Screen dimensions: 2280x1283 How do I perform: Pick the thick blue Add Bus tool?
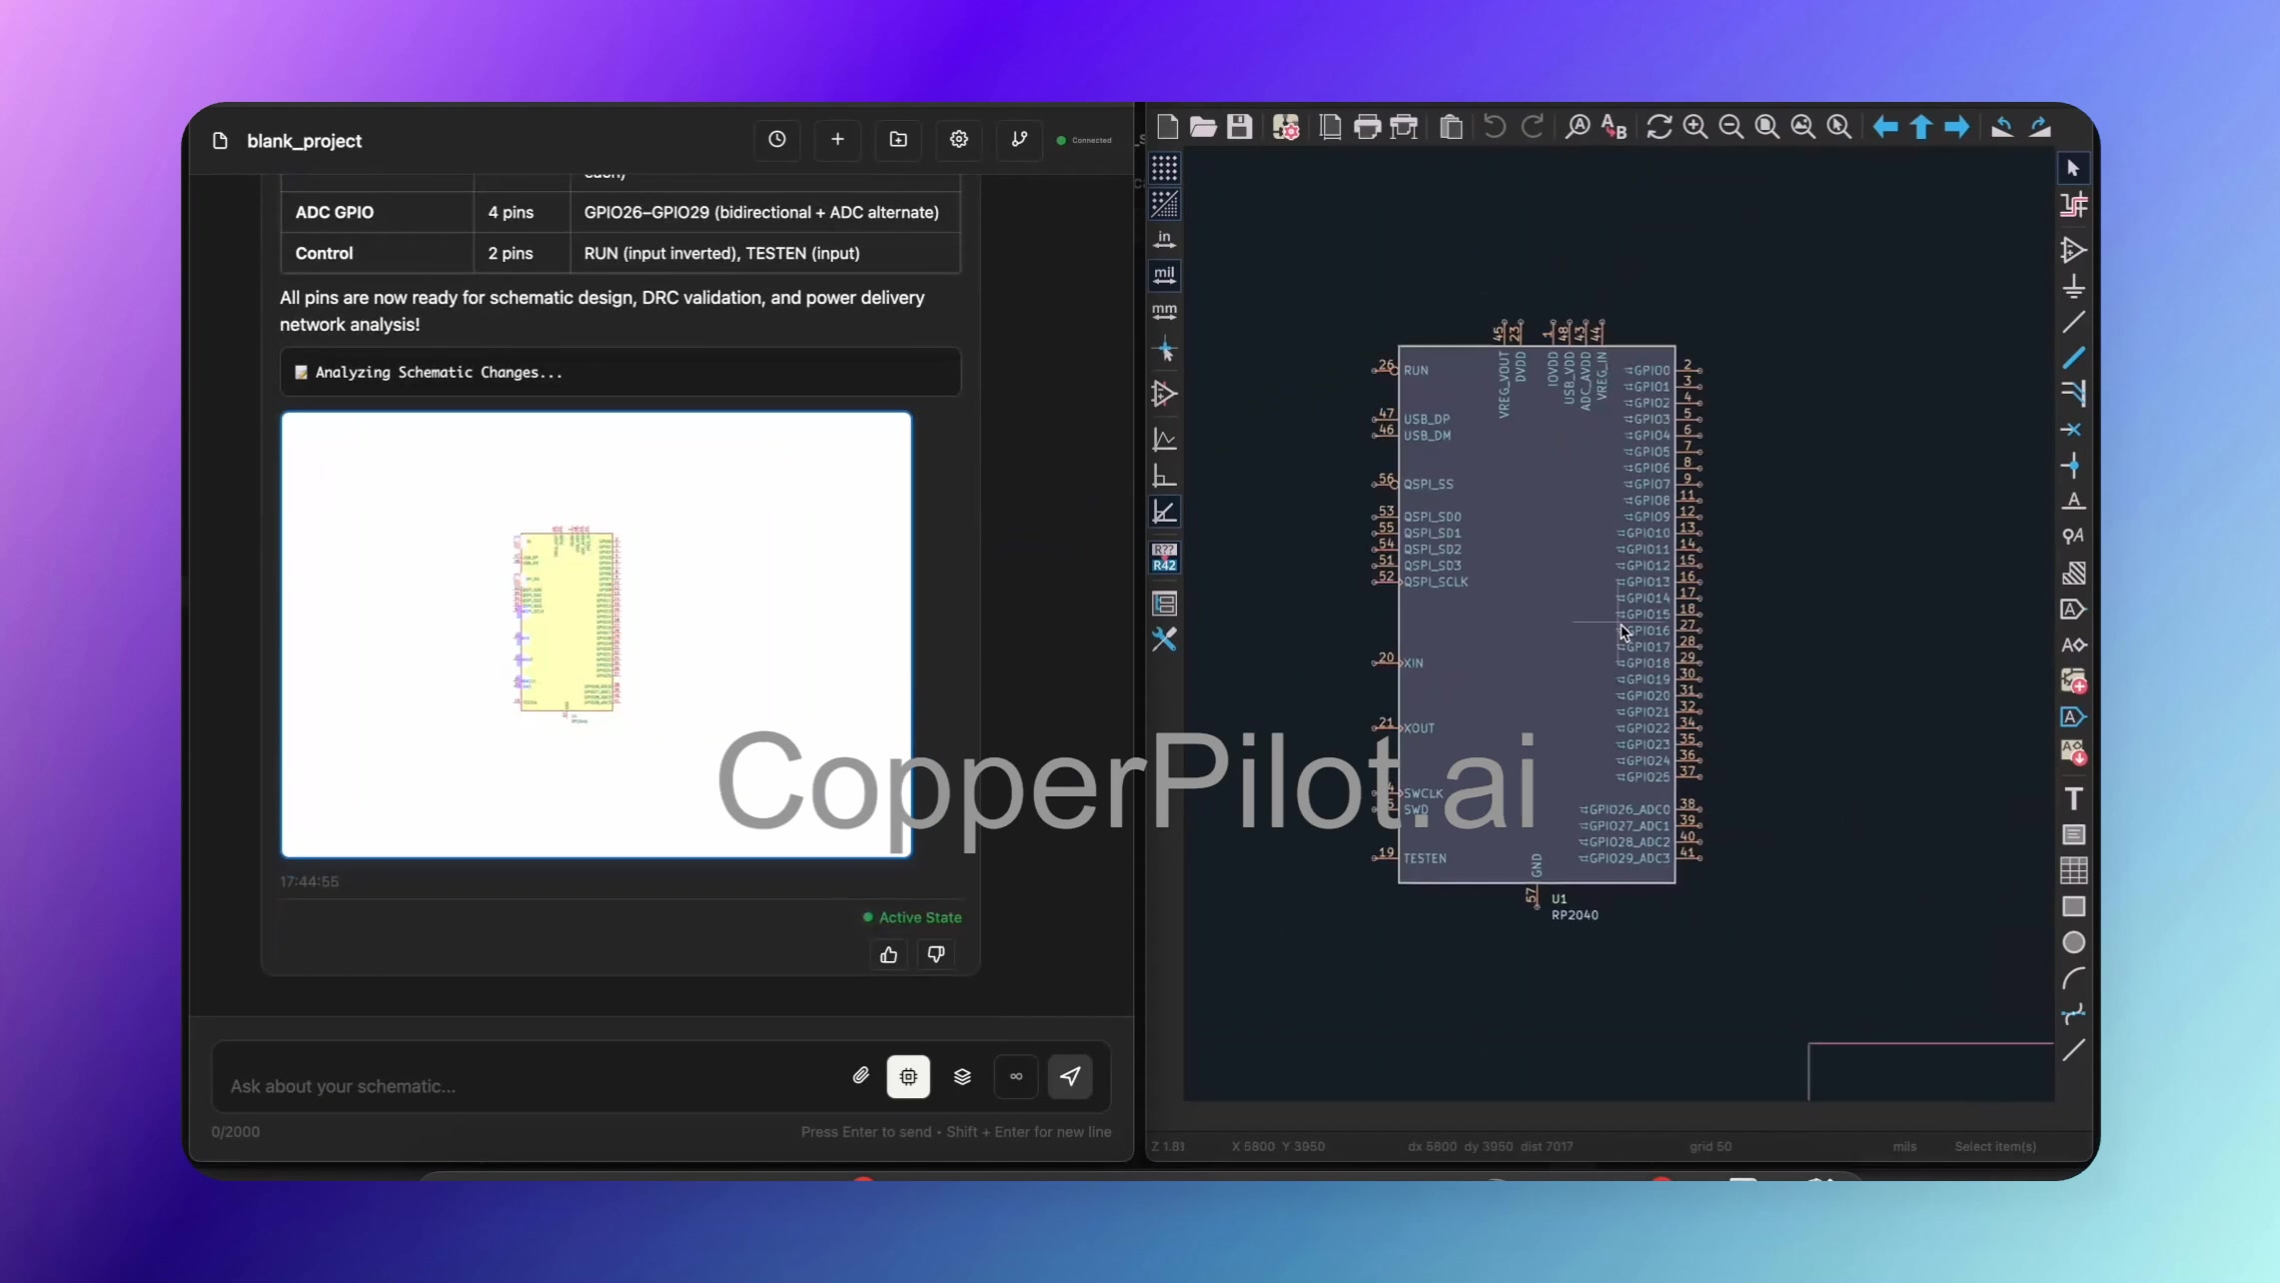2073,358
